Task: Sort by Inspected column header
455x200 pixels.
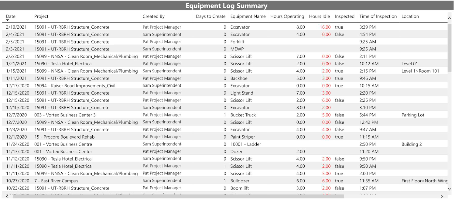Action: tap(345, 16)
